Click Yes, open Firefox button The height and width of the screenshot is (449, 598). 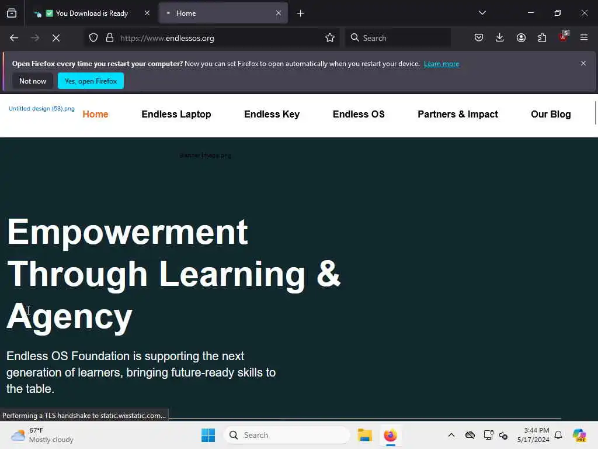[91, 81]
